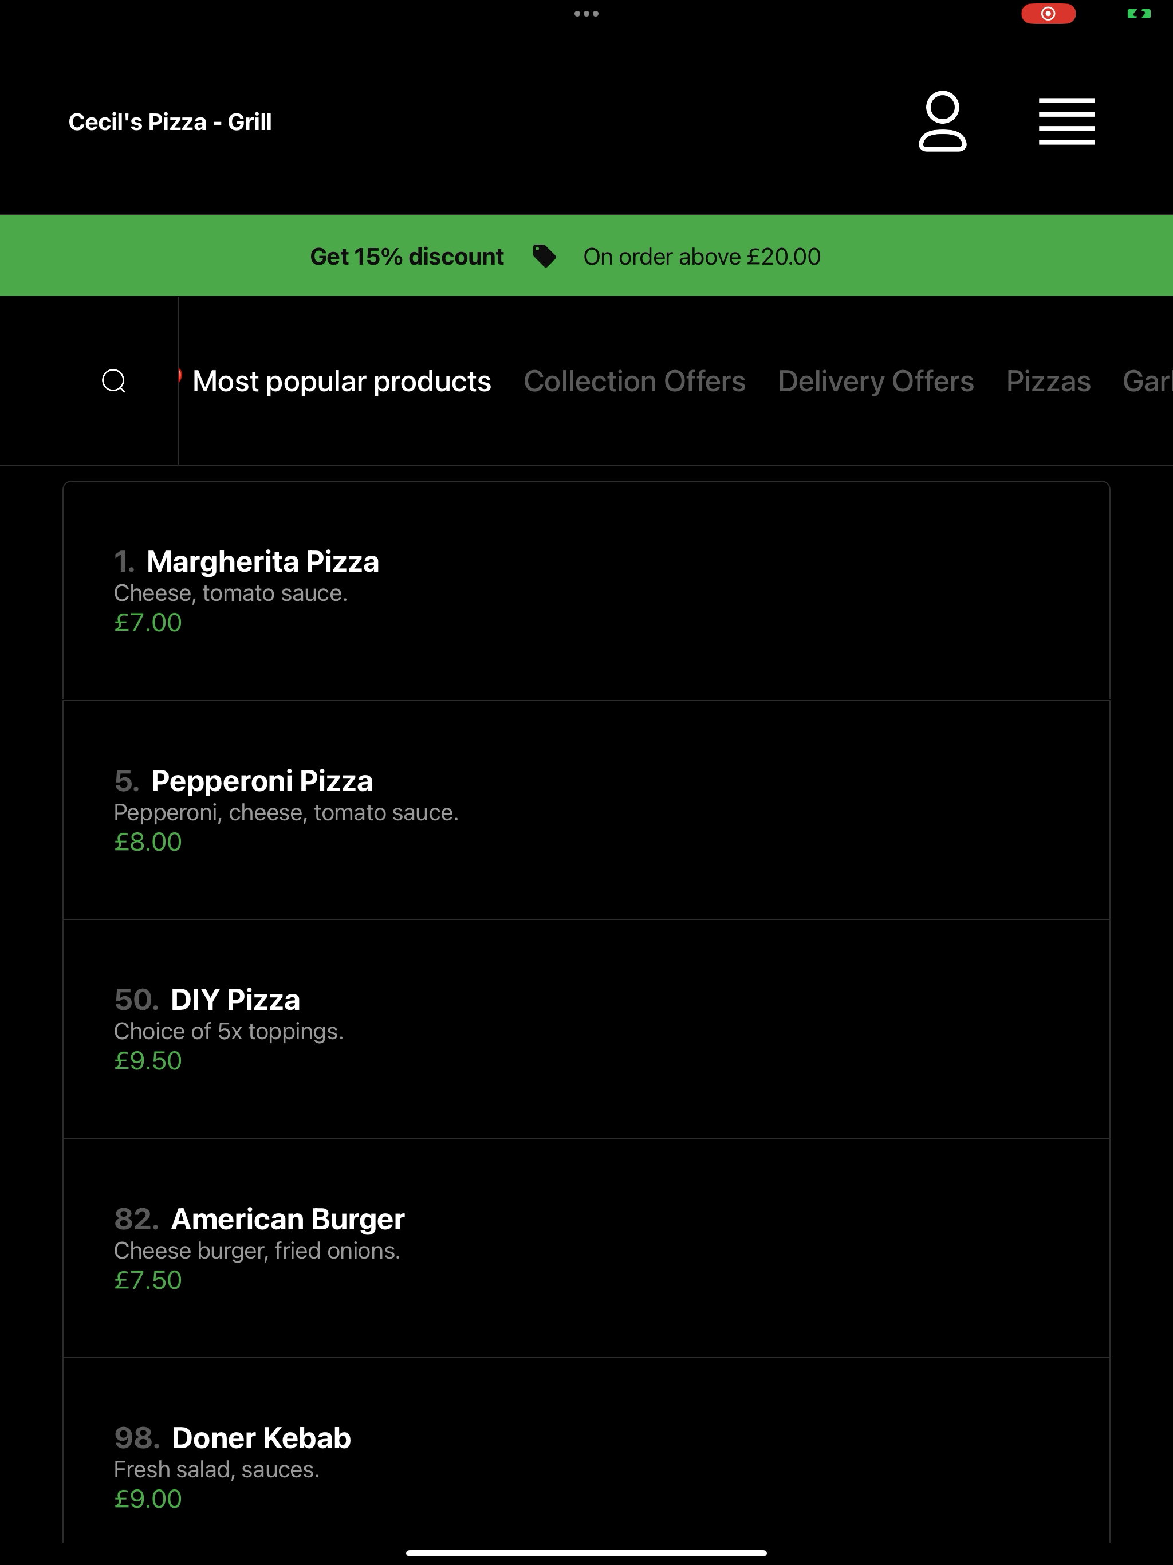The image size is (1173, 1565).
Task: Select the Margherita Pizza item
Action: 586,591
